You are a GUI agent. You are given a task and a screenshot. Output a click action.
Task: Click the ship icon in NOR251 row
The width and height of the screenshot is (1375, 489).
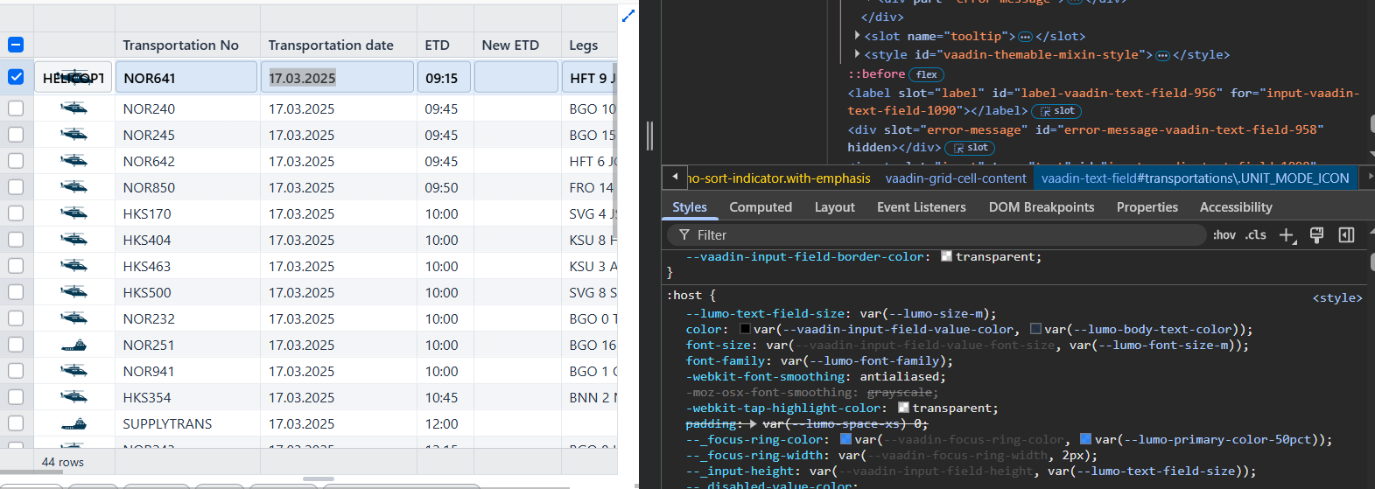(74, 345)
